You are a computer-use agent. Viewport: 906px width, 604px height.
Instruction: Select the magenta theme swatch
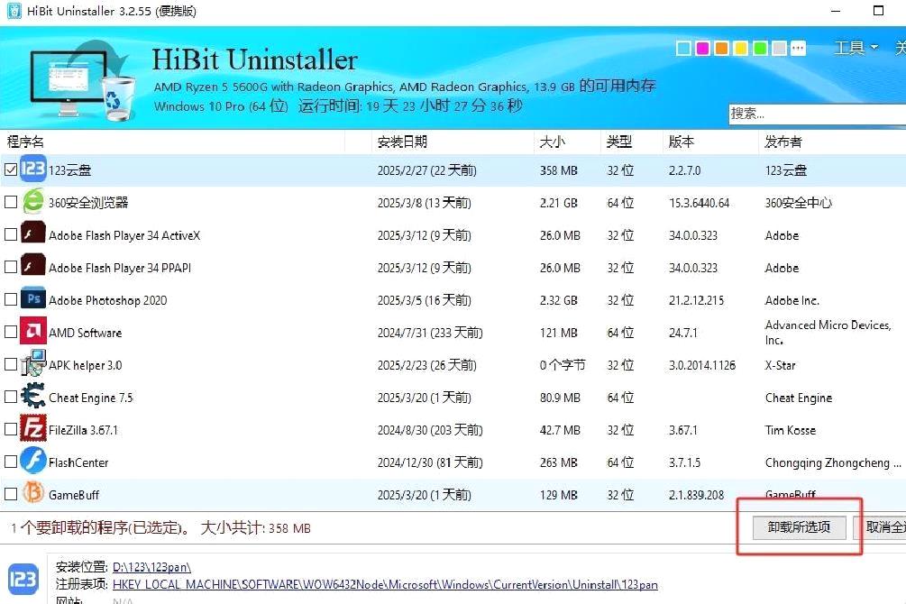702,49
